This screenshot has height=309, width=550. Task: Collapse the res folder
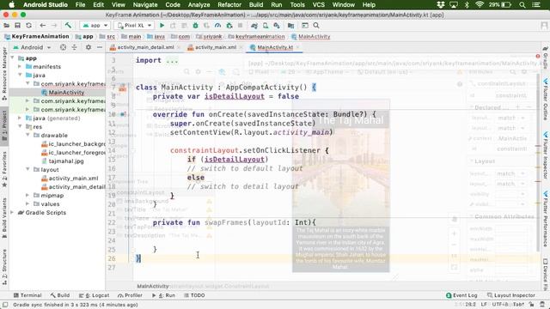[x=21, y=126]
